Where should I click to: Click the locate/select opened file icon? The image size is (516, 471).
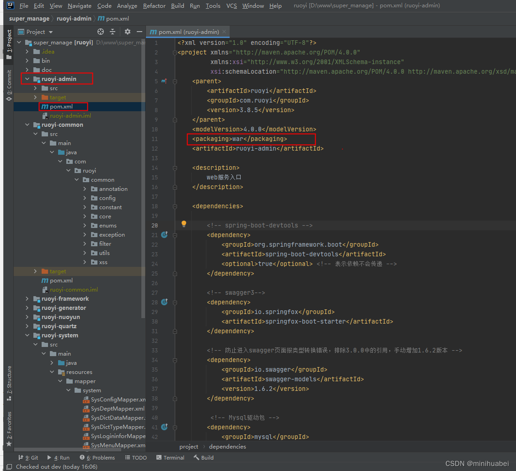tap(101, 32)
